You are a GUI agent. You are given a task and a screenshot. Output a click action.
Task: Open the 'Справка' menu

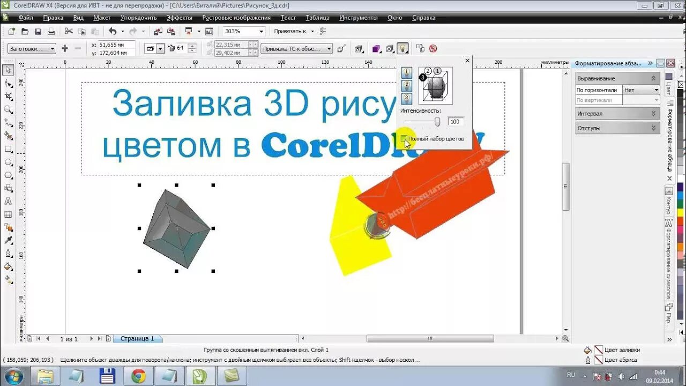[423, 18]
